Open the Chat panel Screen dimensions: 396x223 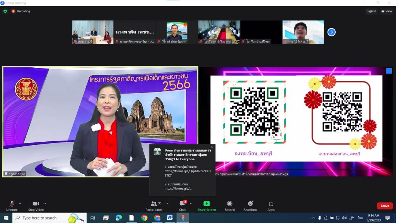[x=183, y=206]
